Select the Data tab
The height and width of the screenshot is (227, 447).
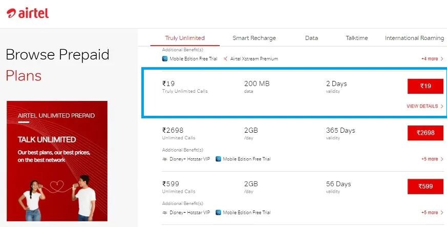coord(311,38)
